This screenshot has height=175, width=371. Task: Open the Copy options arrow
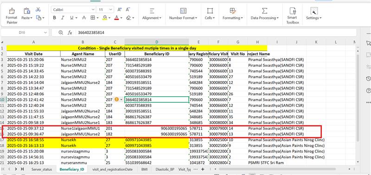(x=43, y=18)
